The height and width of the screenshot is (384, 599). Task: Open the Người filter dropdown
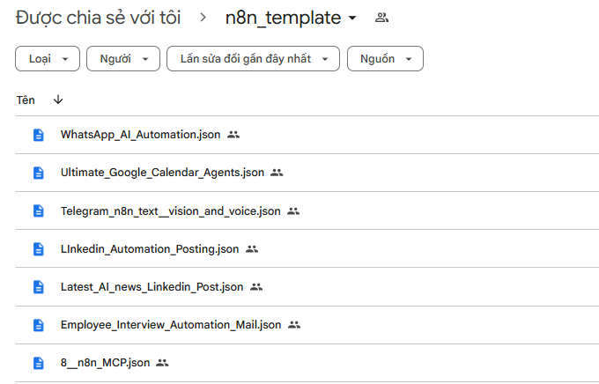[123, 59]
